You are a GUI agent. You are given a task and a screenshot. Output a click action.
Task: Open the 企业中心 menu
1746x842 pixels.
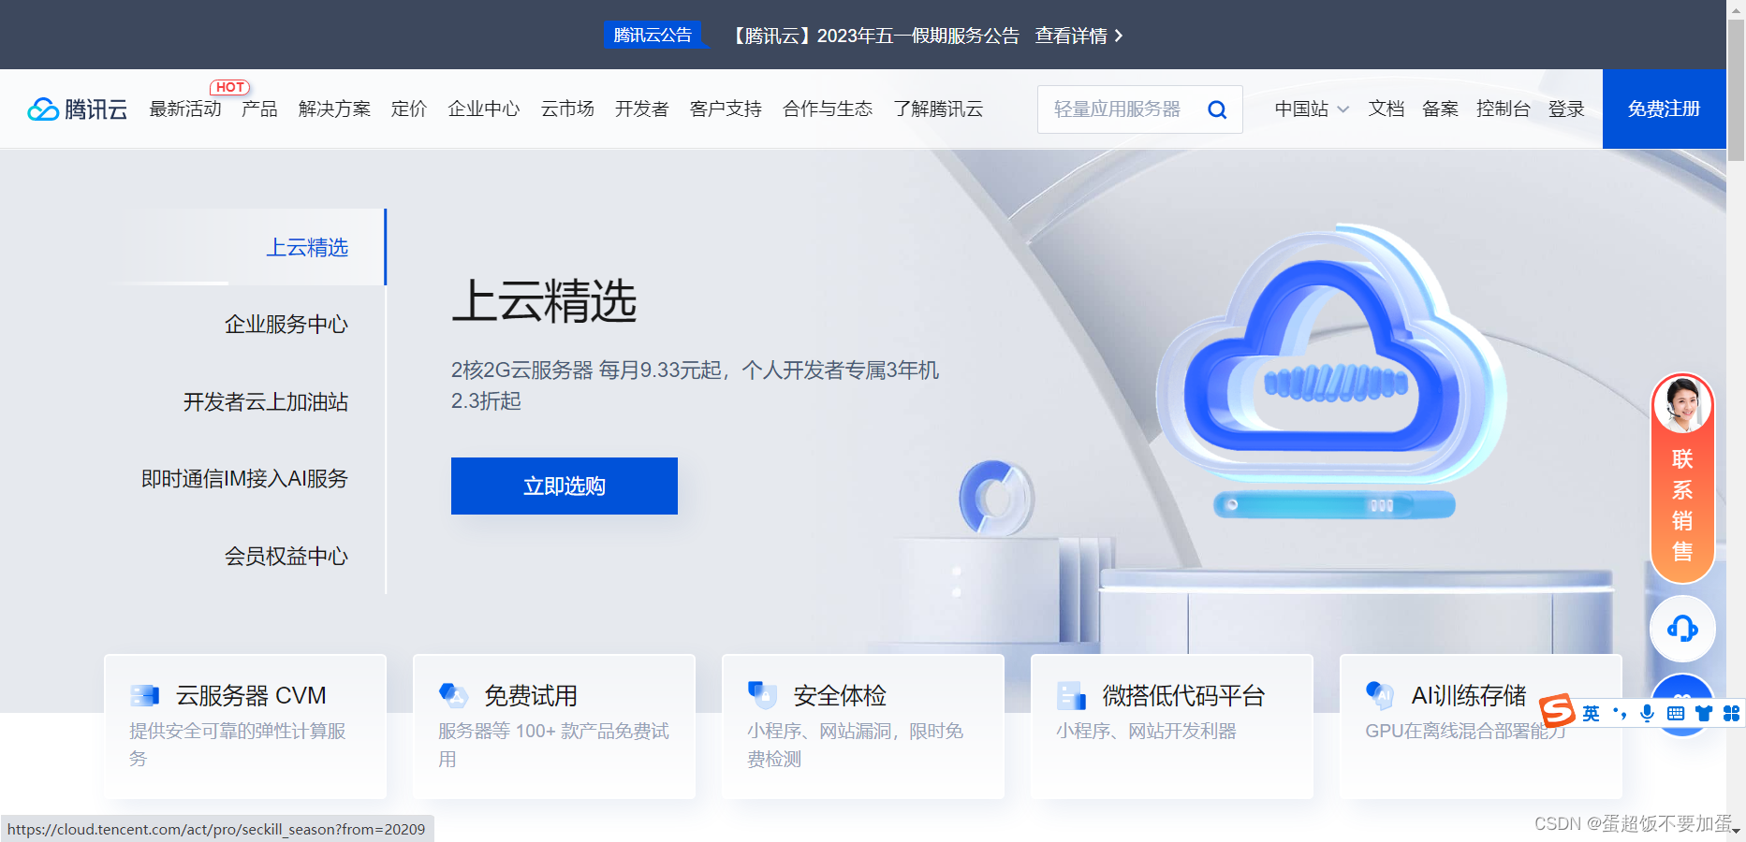click(484, 109)
